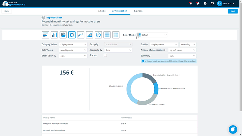The height and width of the screenshot is (136, 242).
Task: Open the Aggregate By dropdown
Action: pyautogui.click(x=118, y=50)
